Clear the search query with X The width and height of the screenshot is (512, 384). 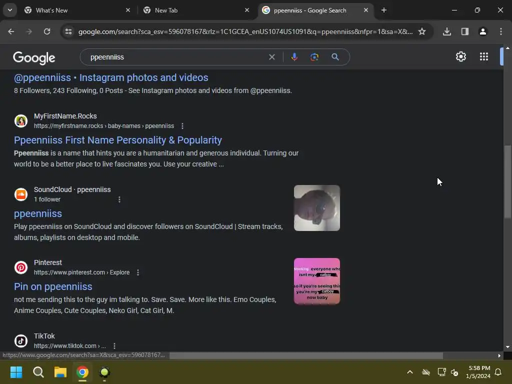pyautogui.click(x=271, y=57)
